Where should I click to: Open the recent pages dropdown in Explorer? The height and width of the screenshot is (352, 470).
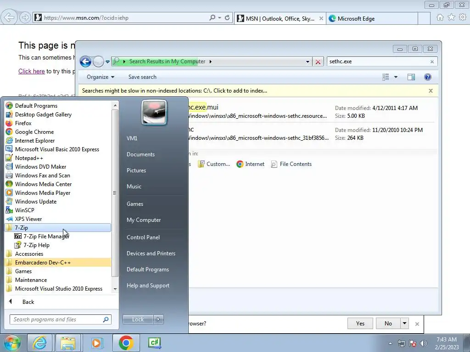[x=107, y=62]
